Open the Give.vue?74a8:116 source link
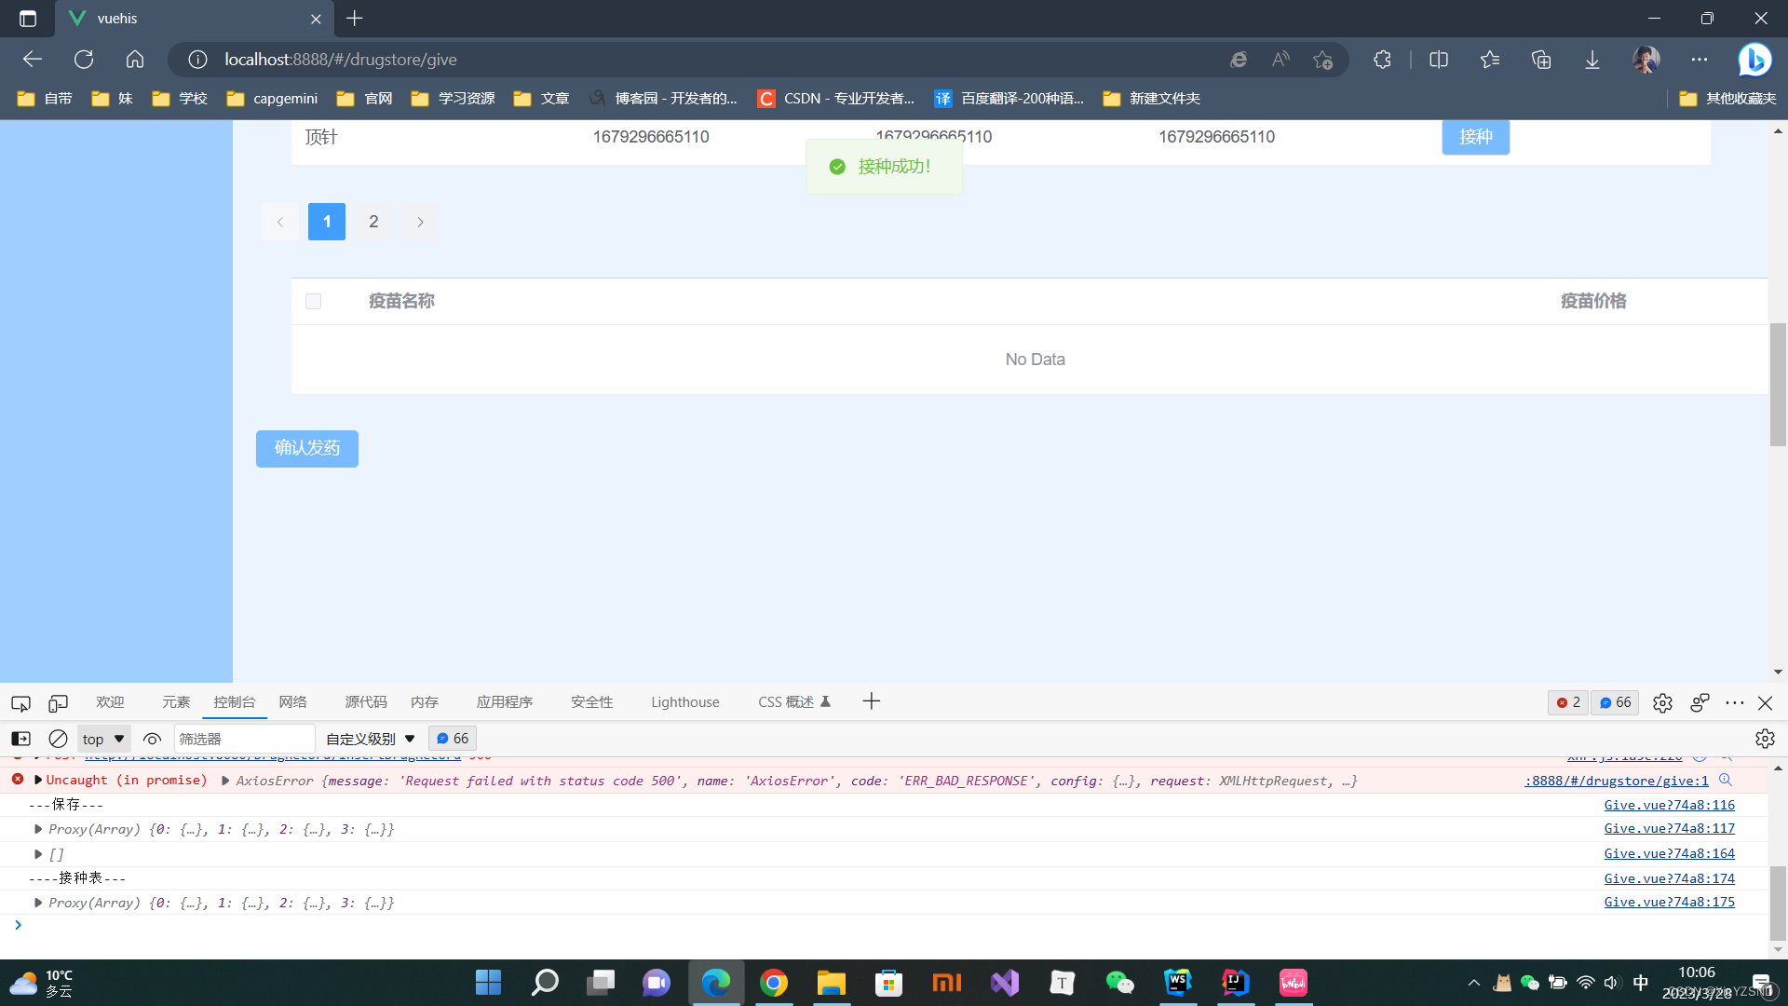The width and height of the screenshot is (1788, 1006). [x=1669, y=804]
